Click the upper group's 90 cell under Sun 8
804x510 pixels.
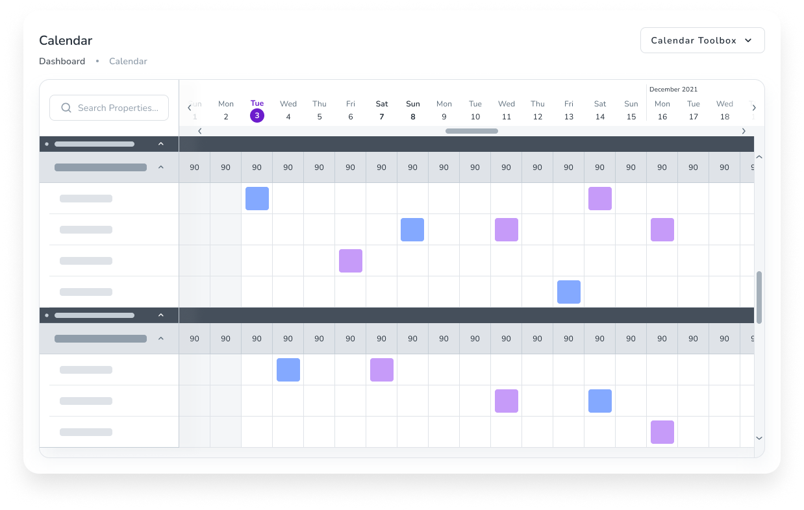pyautogui.click(x=413, y=167)
